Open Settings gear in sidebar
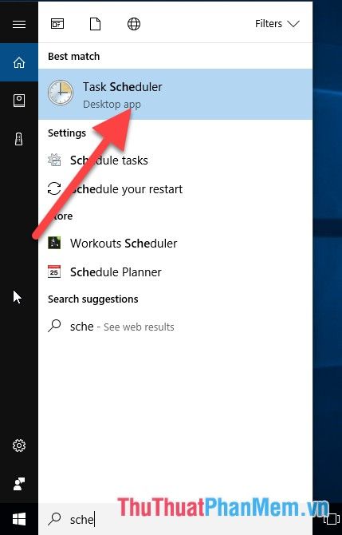The height and width of the screenshot is (535, 342). click(19, 446)
